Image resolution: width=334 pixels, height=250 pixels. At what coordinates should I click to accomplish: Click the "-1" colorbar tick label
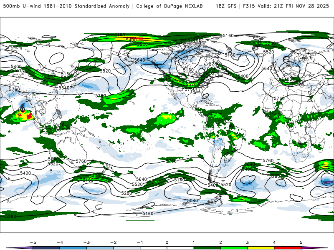140,242
